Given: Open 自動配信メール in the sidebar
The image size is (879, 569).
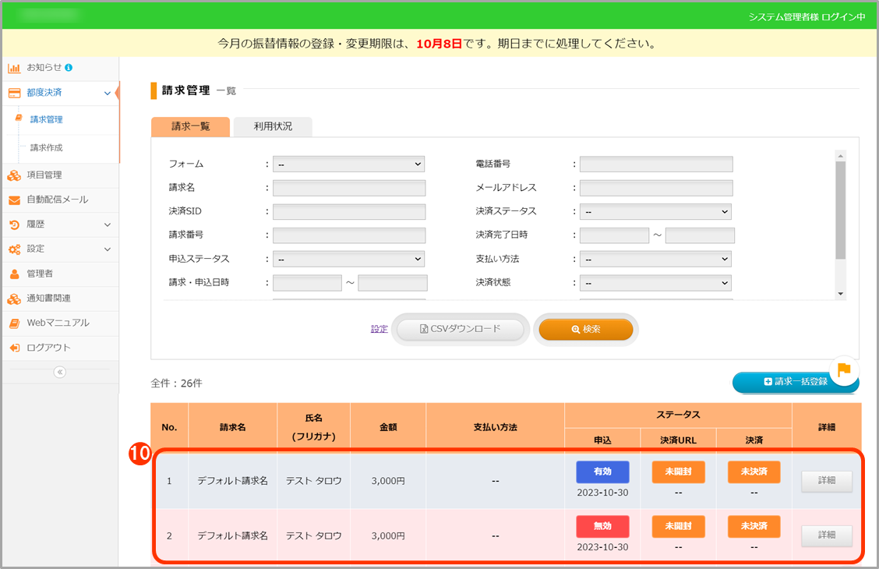Looking at the screenshot, I should coord(57,200).
